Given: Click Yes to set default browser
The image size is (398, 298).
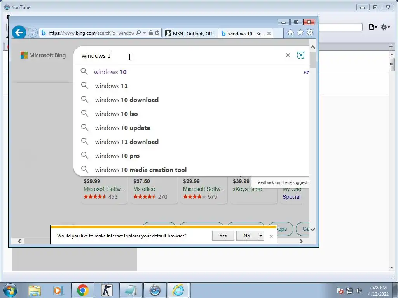Looking at the screenshot, I should (223, 236).
